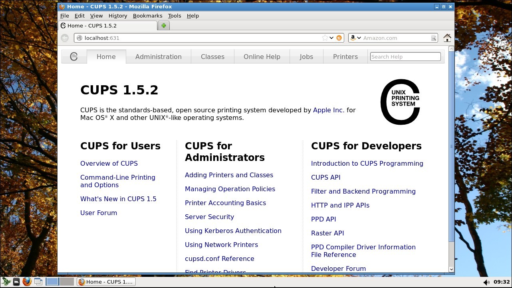Click the site identity globe icon
The width and height of the screenshot is (512, 288).
click(79, 38)
